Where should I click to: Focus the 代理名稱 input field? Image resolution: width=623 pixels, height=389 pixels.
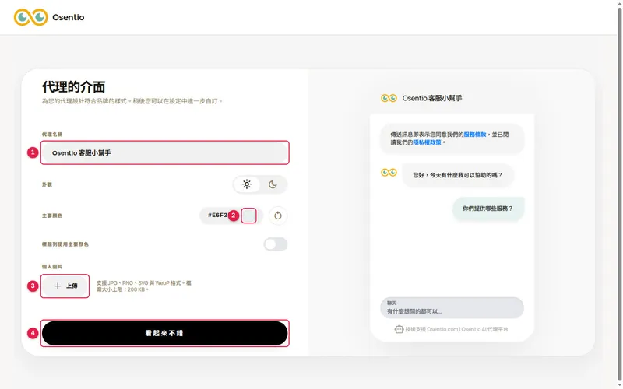pos(165,152)
